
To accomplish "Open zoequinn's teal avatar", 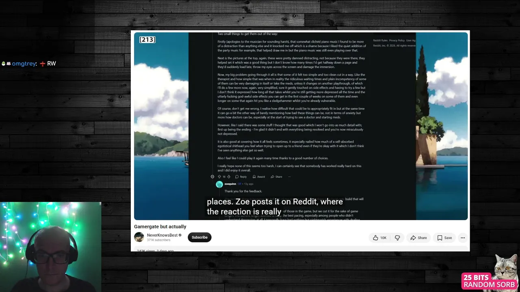I will tap(219, 185).
